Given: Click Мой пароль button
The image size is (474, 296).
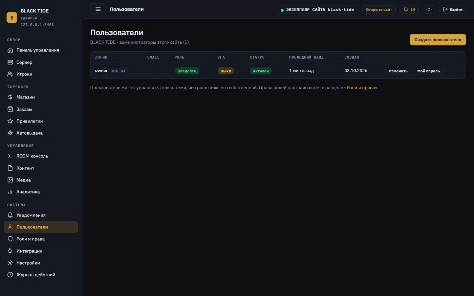Looking at the screenshot, I should point(428,71).
